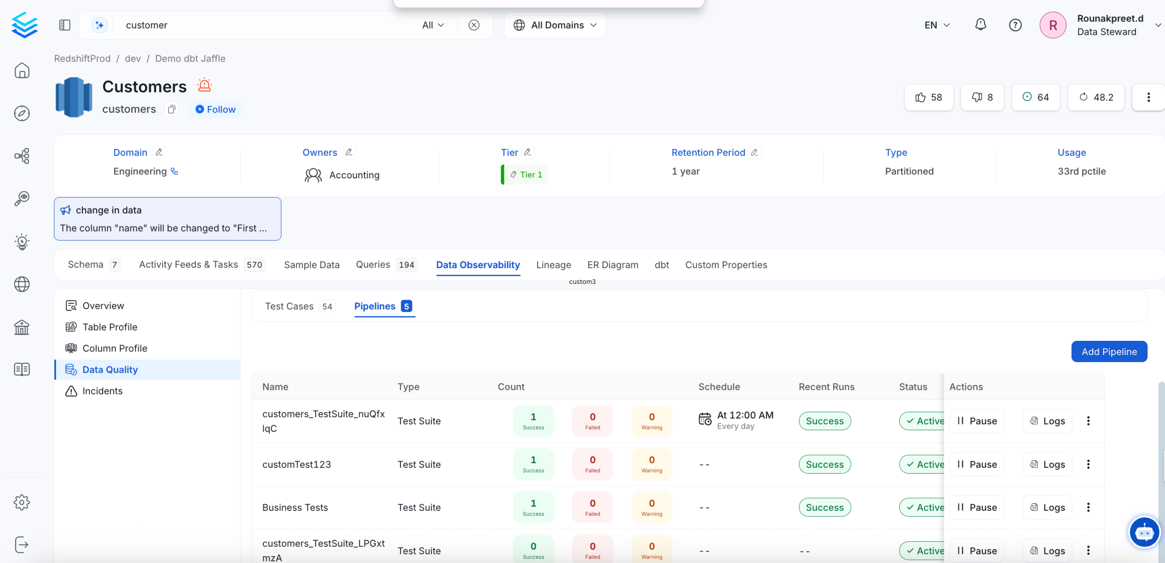
Task: Click the notification bell icon
Action: coord(980,25)
